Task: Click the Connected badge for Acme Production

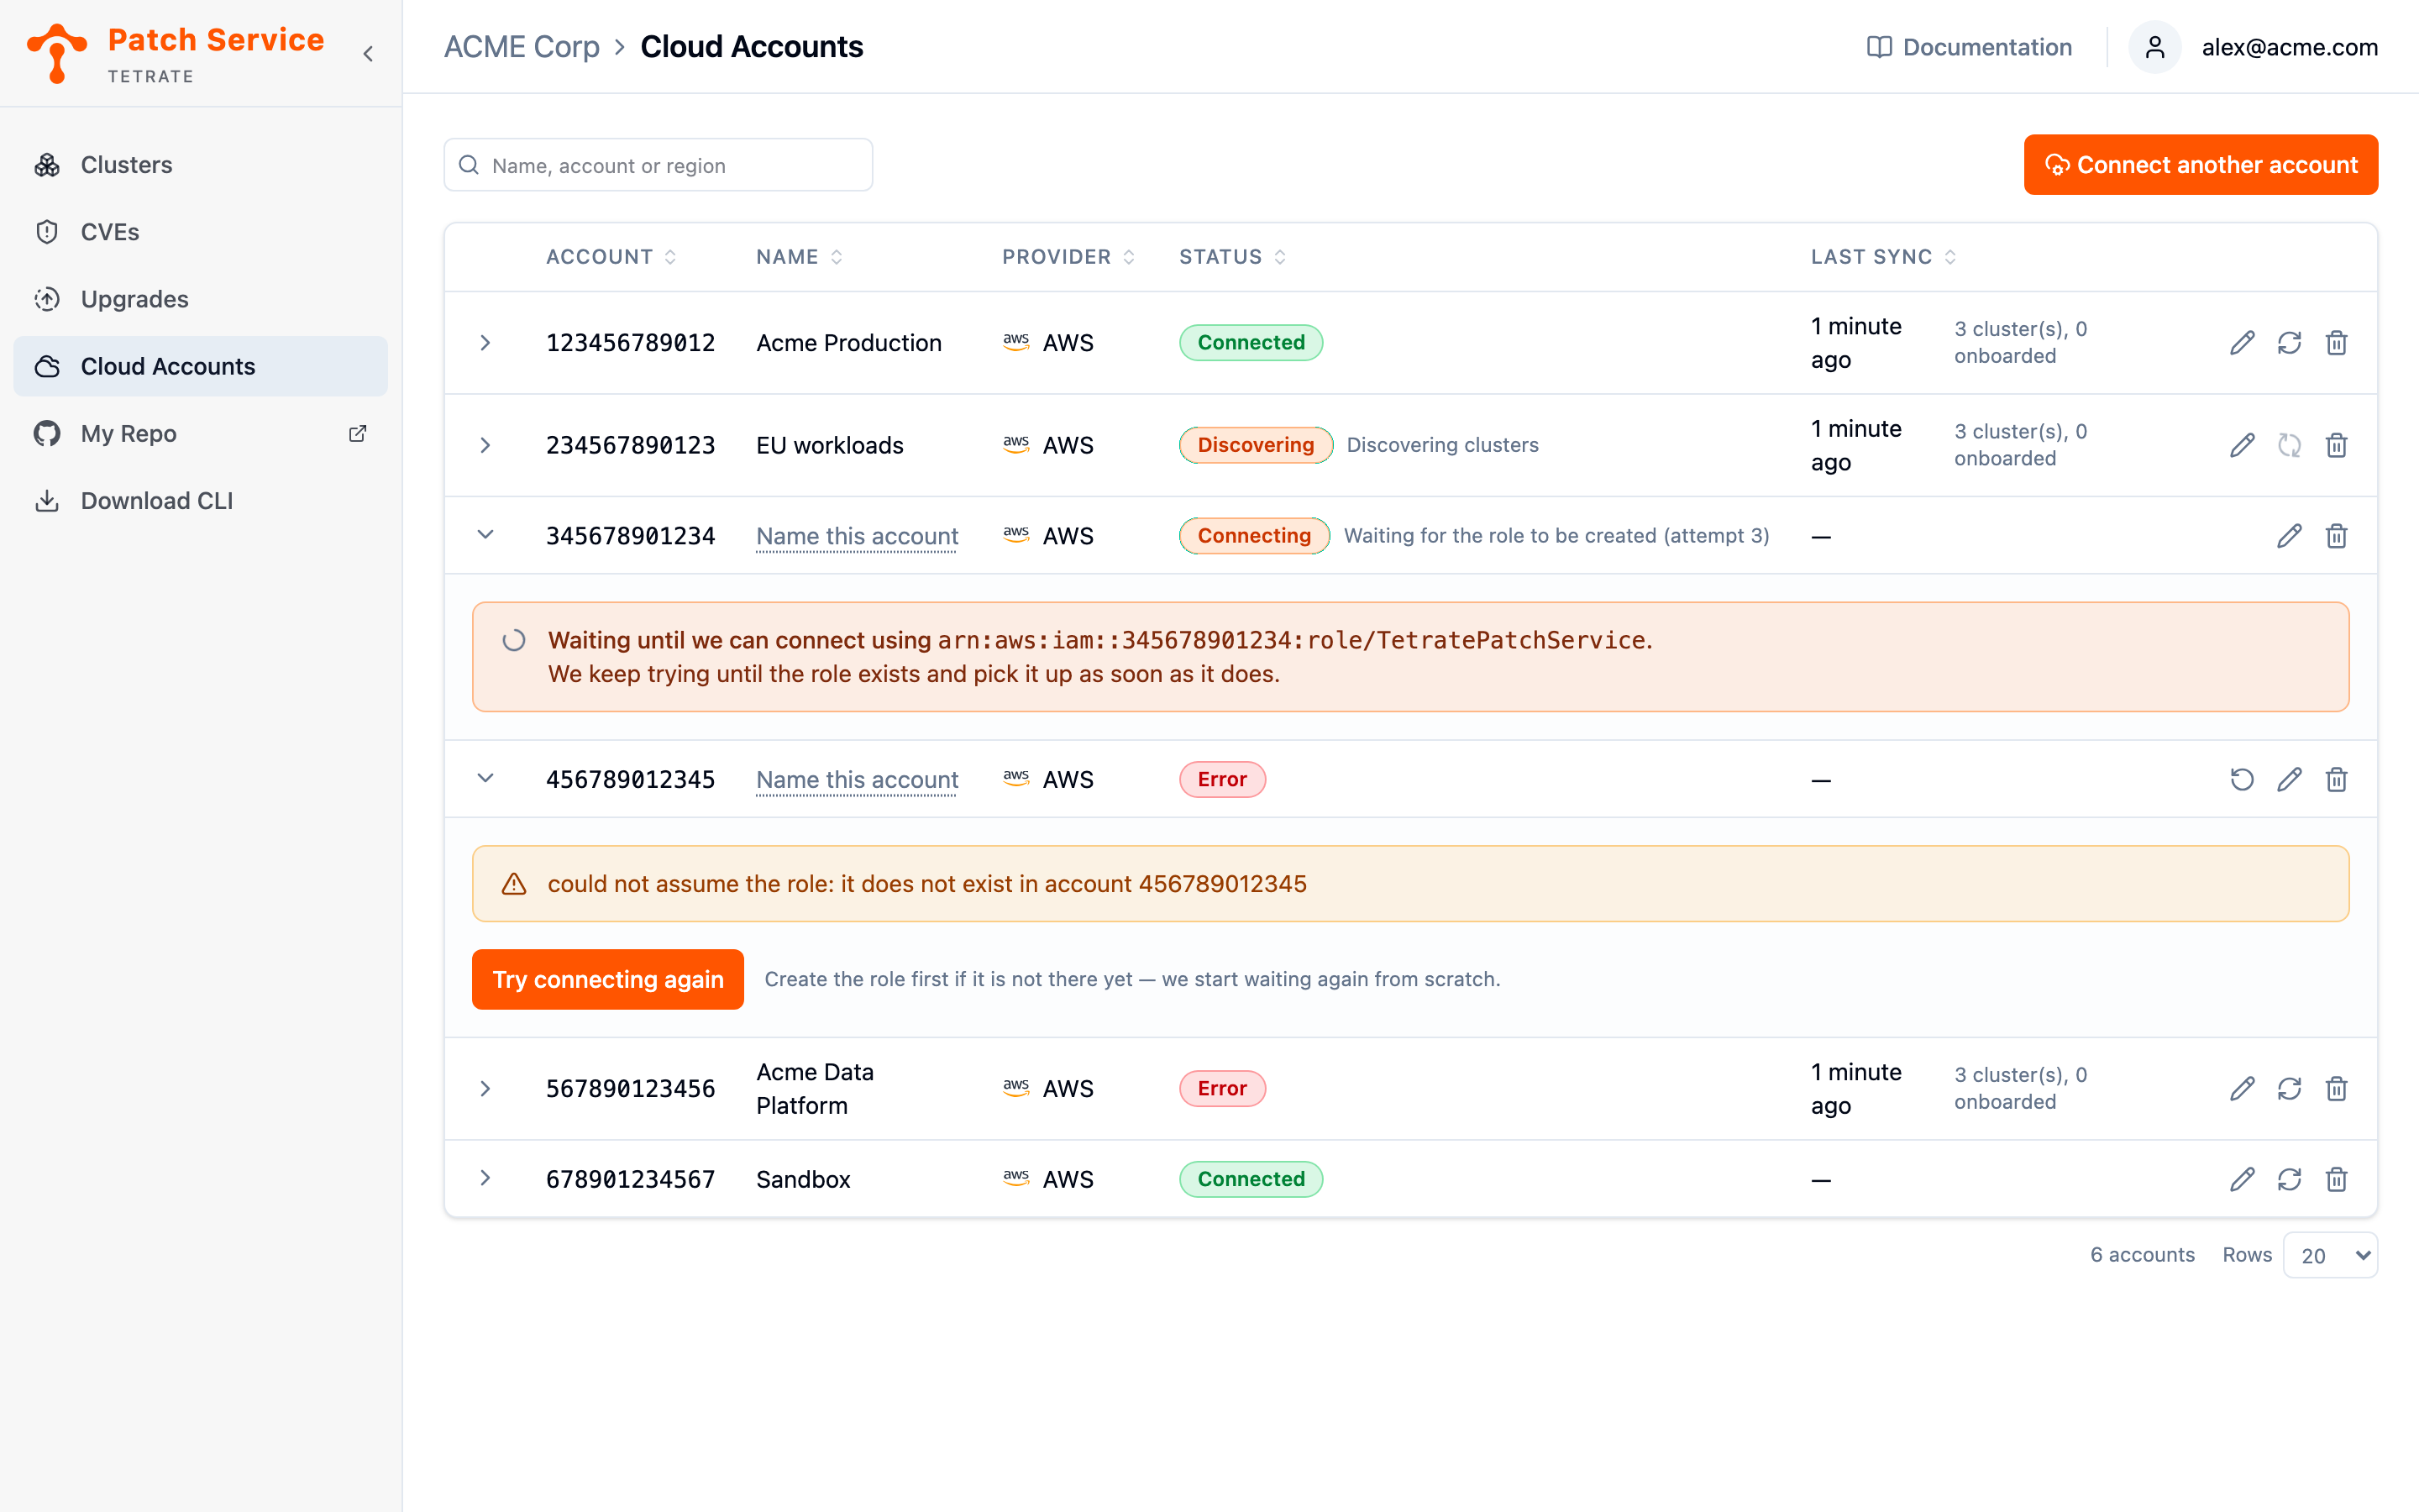Action: 1251,343
